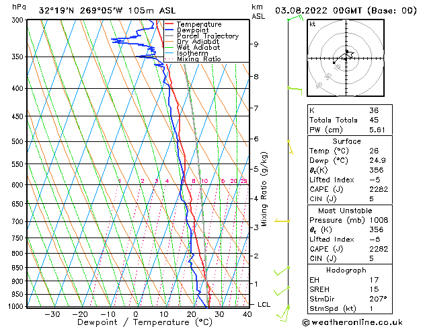Image resolution: width=423 pixels, height=327 pixels.
Task: Click the Surface section header
Action: [346, 142]
